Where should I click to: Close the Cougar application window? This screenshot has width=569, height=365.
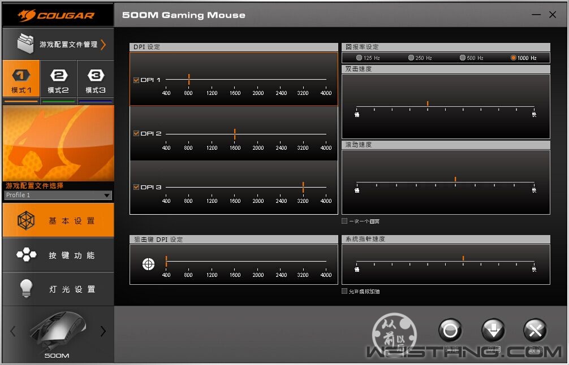[x=553, y=15]
